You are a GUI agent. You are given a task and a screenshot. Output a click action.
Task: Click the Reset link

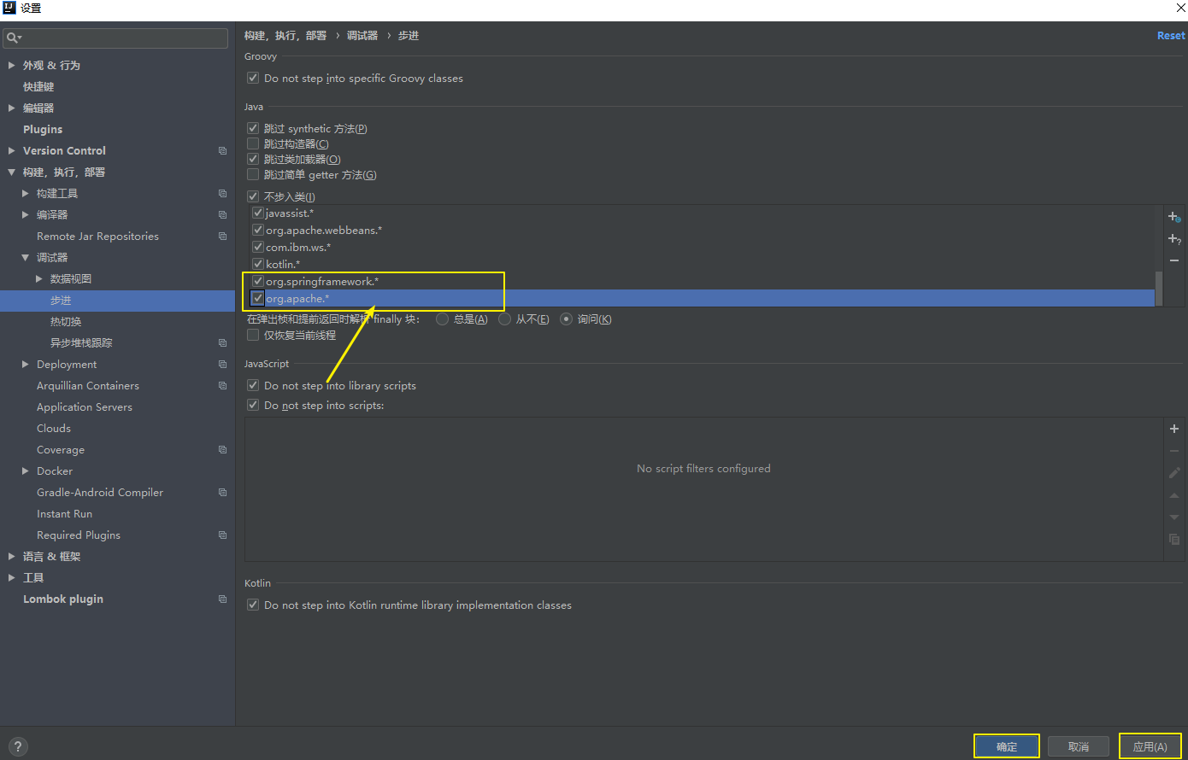[1170, 36]
